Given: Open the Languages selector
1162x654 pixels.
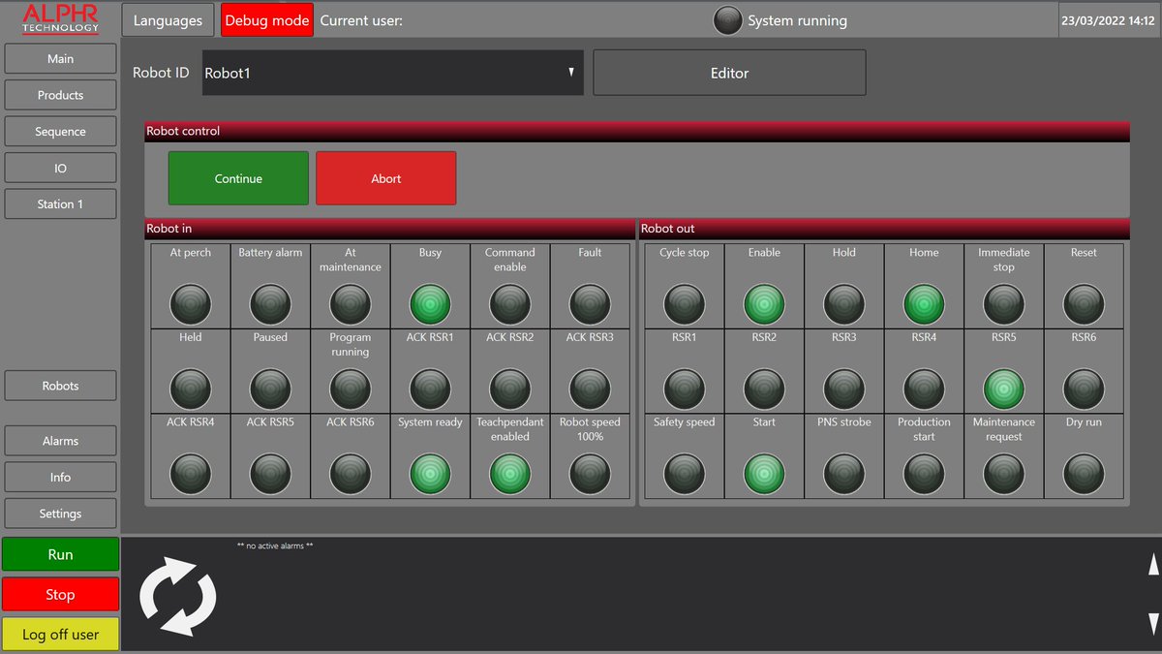Looking at the screenshot, I should (168, 20).
